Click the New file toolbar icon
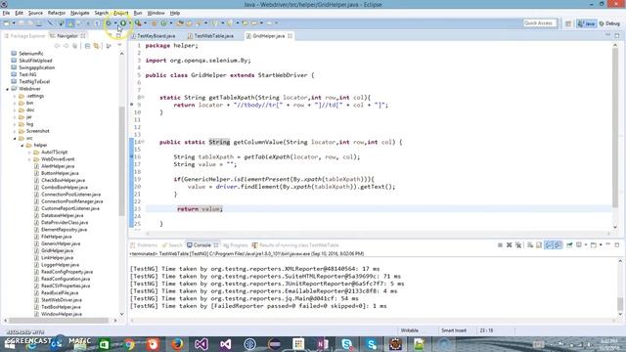 click(x=7, y=23)
